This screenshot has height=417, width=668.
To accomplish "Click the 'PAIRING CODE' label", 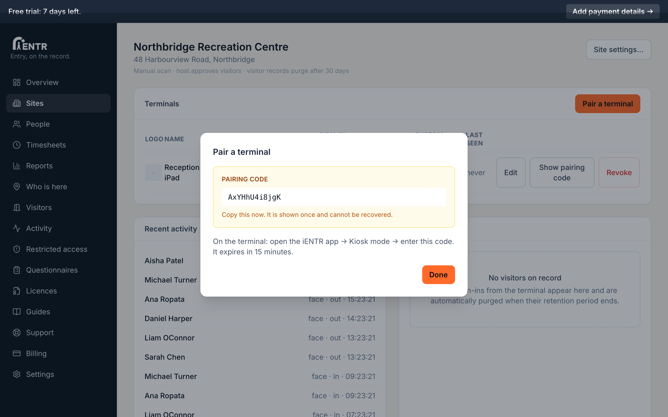I will tap(244, 179).
